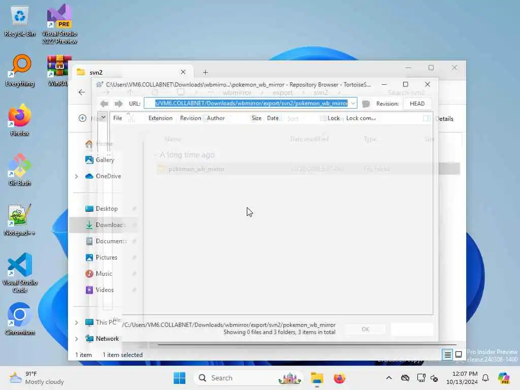Launch Visual Studio 2022 Preview shortcut
Screen dimensions: 520x390
[x=59, y=24]
